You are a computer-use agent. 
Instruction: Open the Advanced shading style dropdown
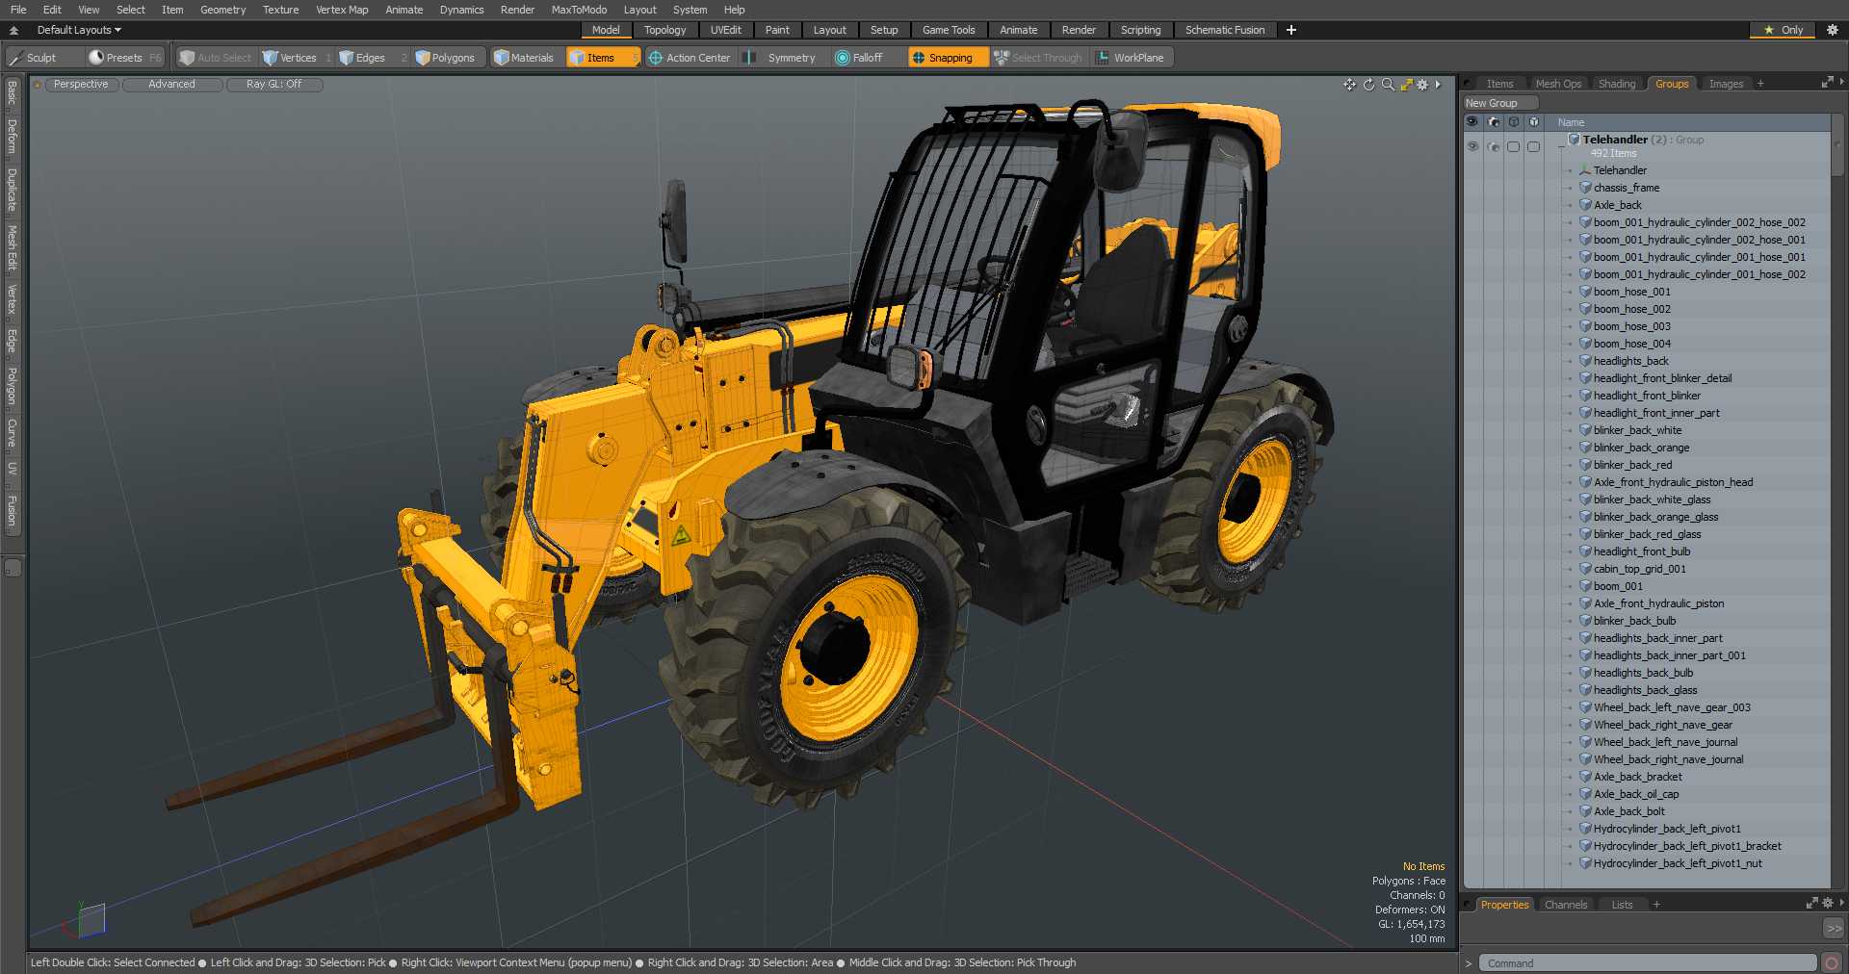(x=171, y=85)
